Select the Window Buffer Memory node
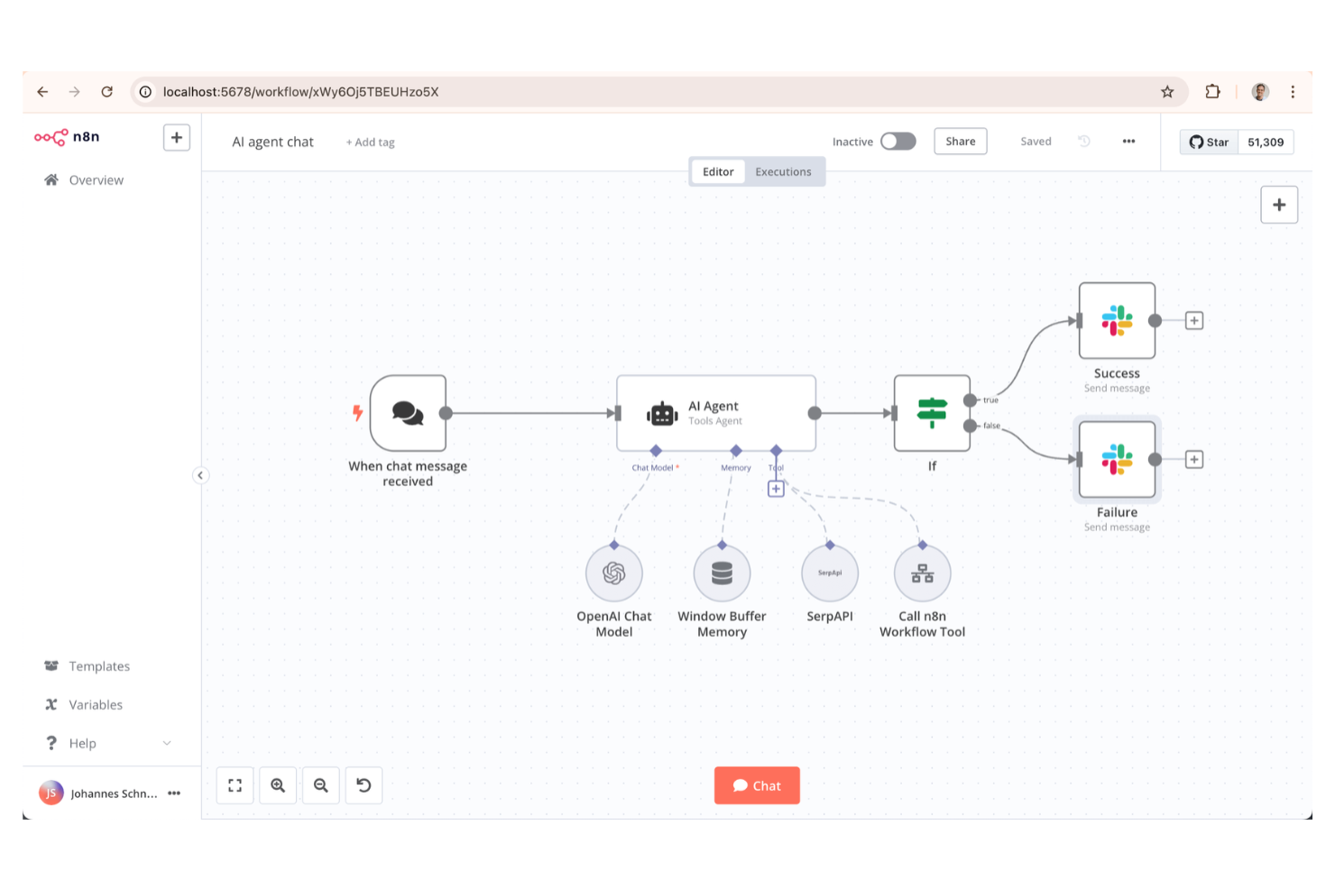Screen dimensions: 1335x890 (x=722, y=573)
